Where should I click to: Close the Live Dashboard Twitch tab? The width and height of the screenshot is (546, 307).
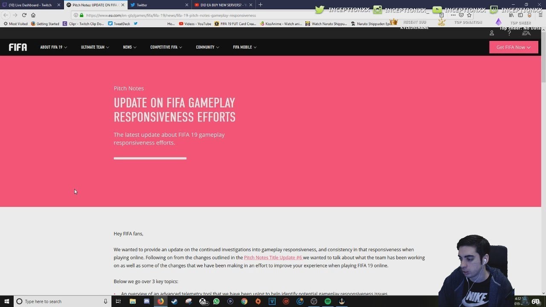[59, 5]
